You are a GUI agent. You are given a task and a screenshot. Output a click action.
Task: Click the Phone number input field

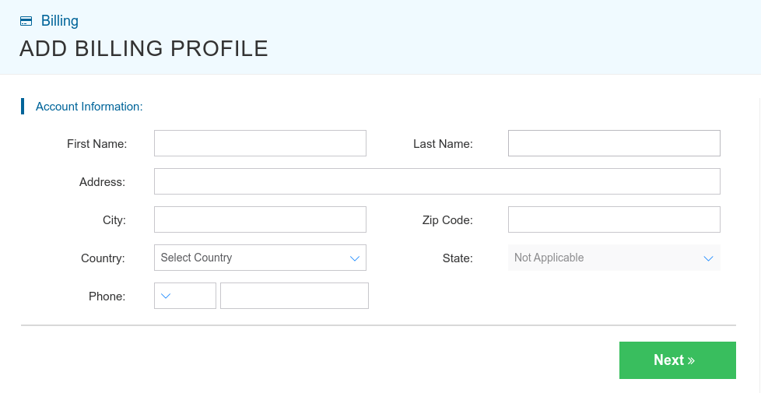click(x=294, y=296)
